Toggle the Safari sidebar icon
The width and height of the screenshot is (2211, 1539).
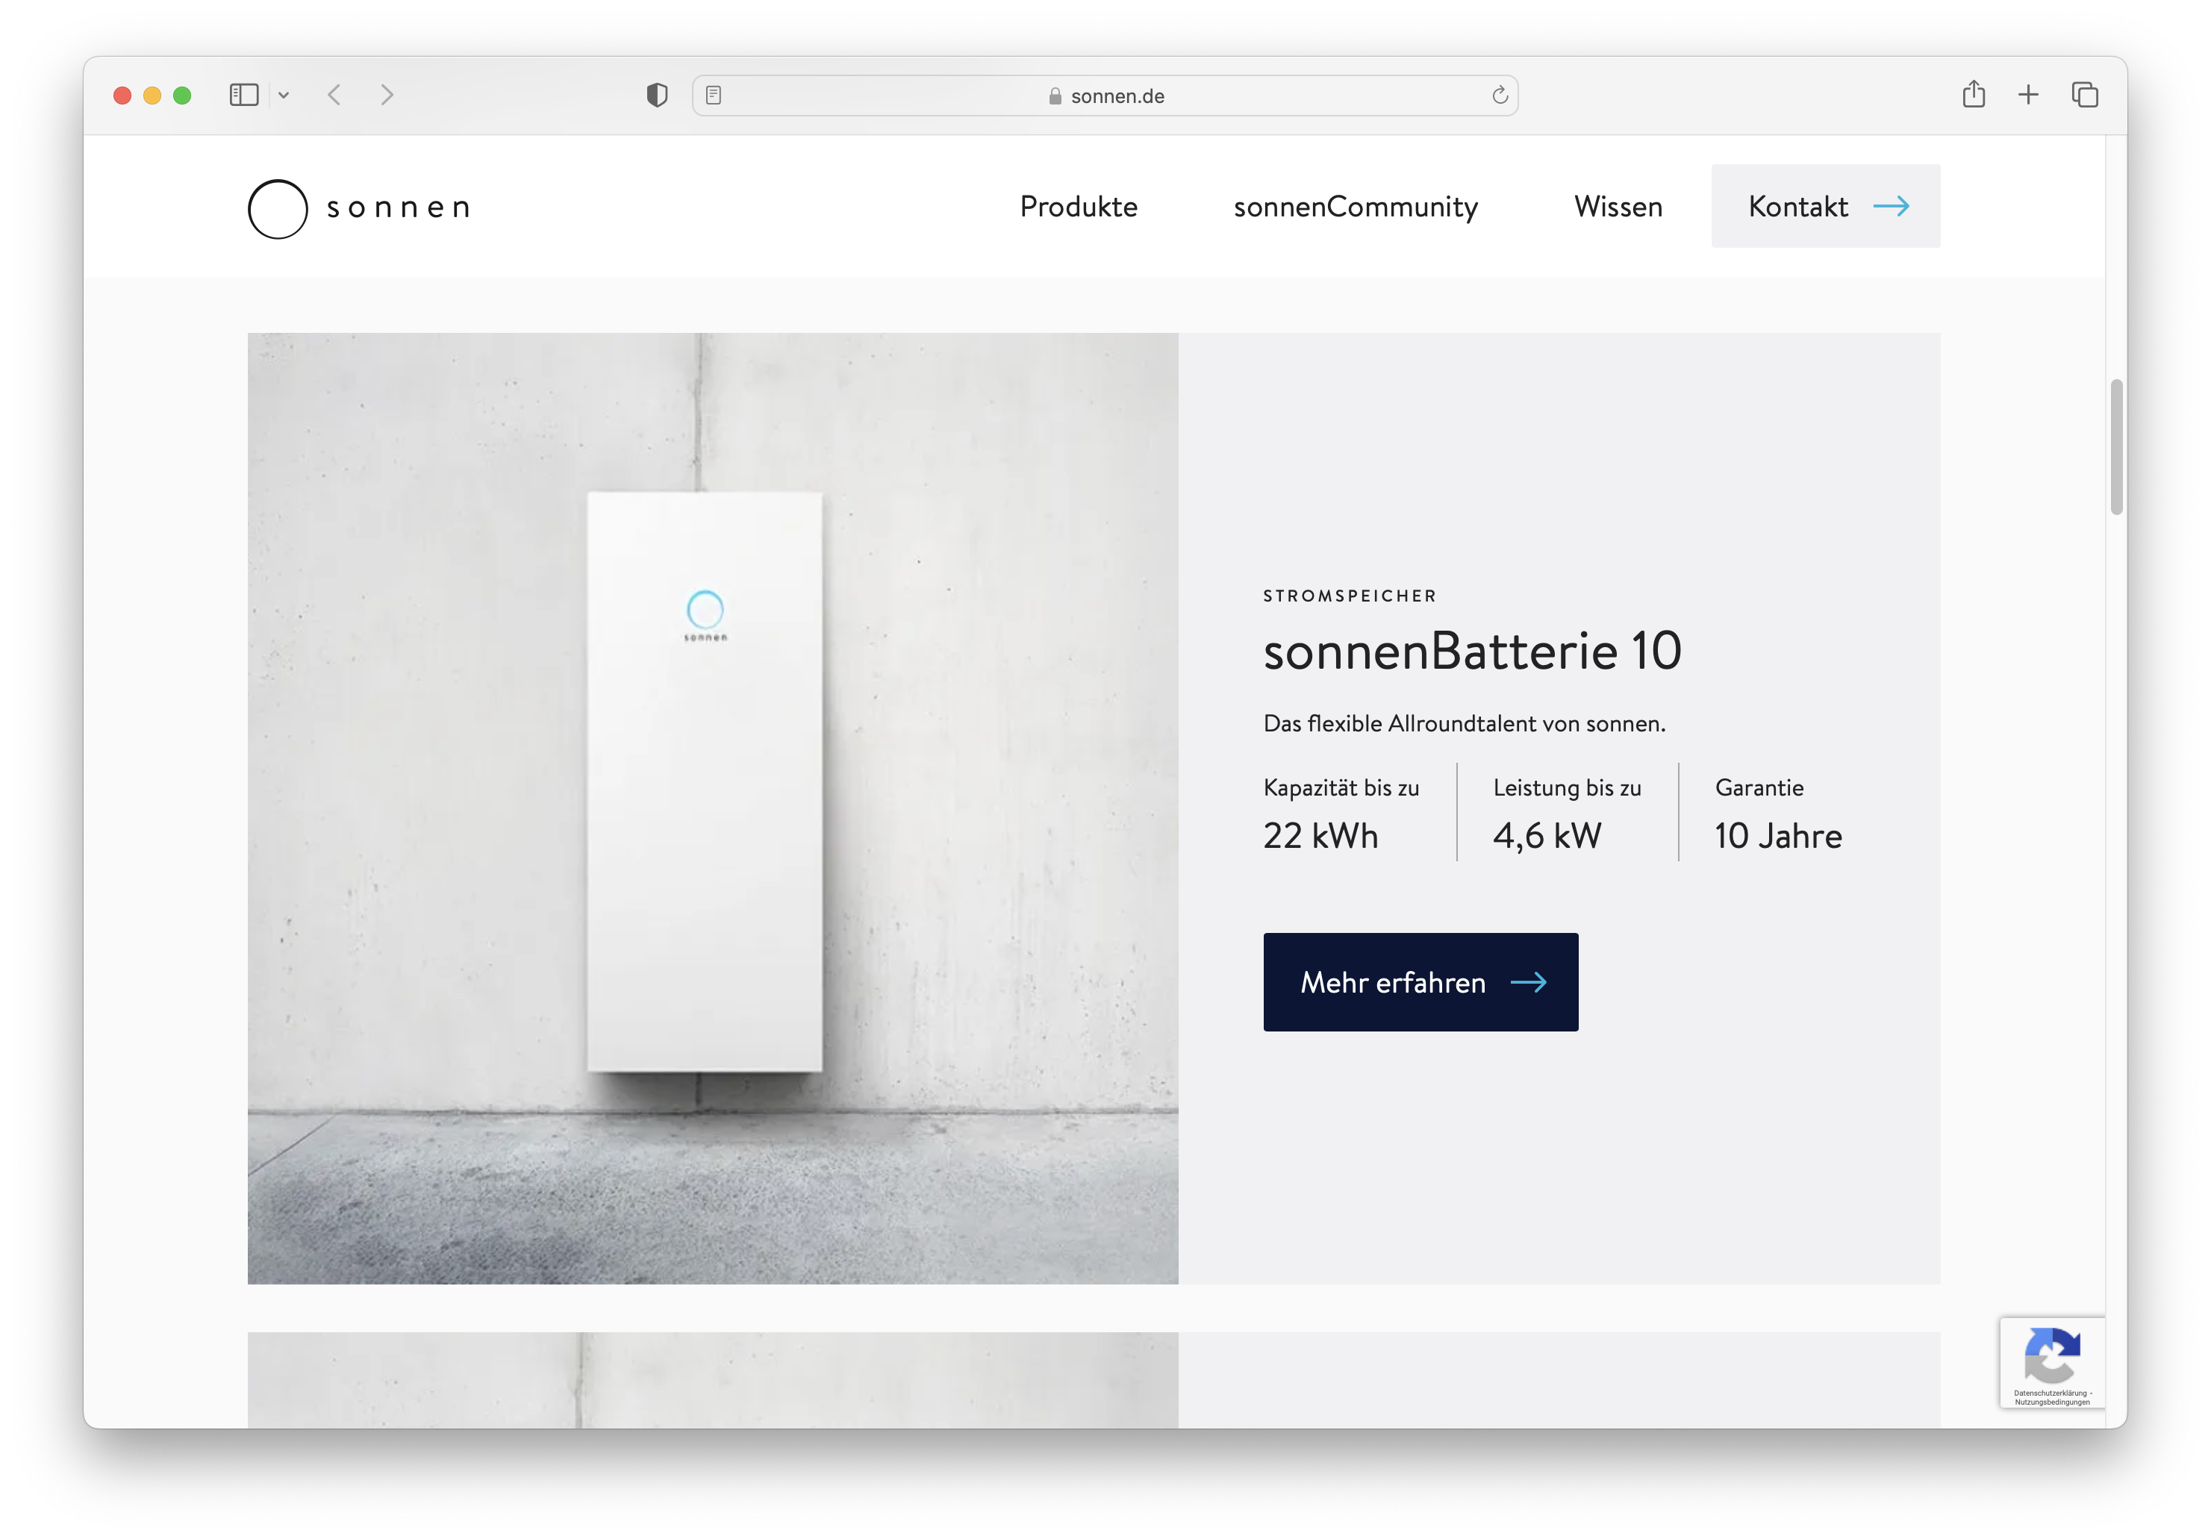click(x=243, y=94)
